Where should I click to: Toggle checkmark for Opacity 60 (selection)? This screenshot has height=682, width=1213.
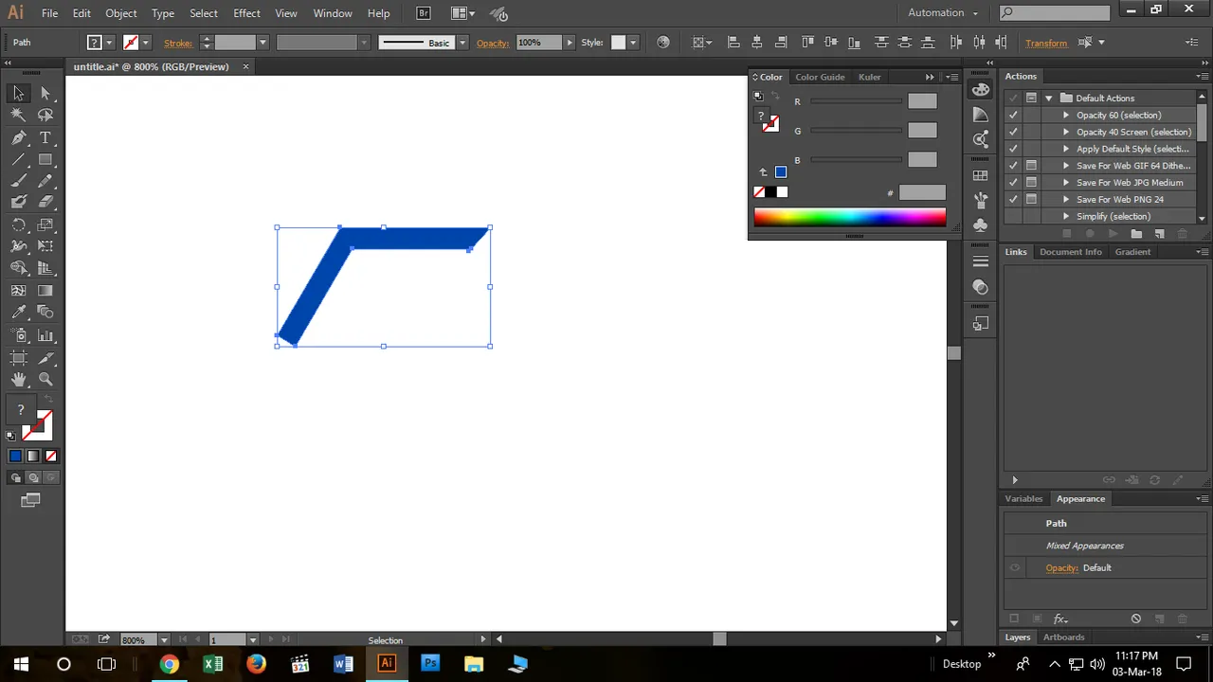click(x=1013, y=115)
